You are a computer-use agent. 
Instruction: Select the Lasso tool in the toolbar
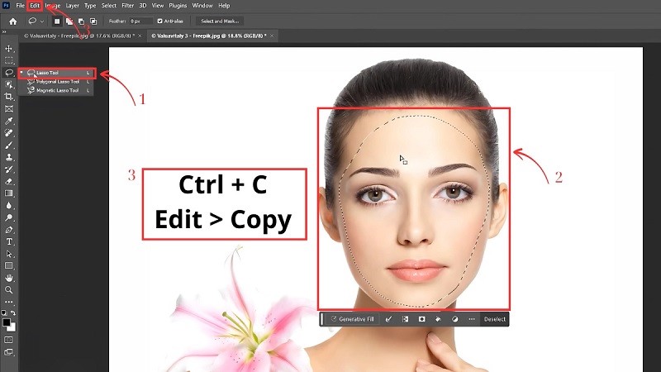click(x=9, y=73)
